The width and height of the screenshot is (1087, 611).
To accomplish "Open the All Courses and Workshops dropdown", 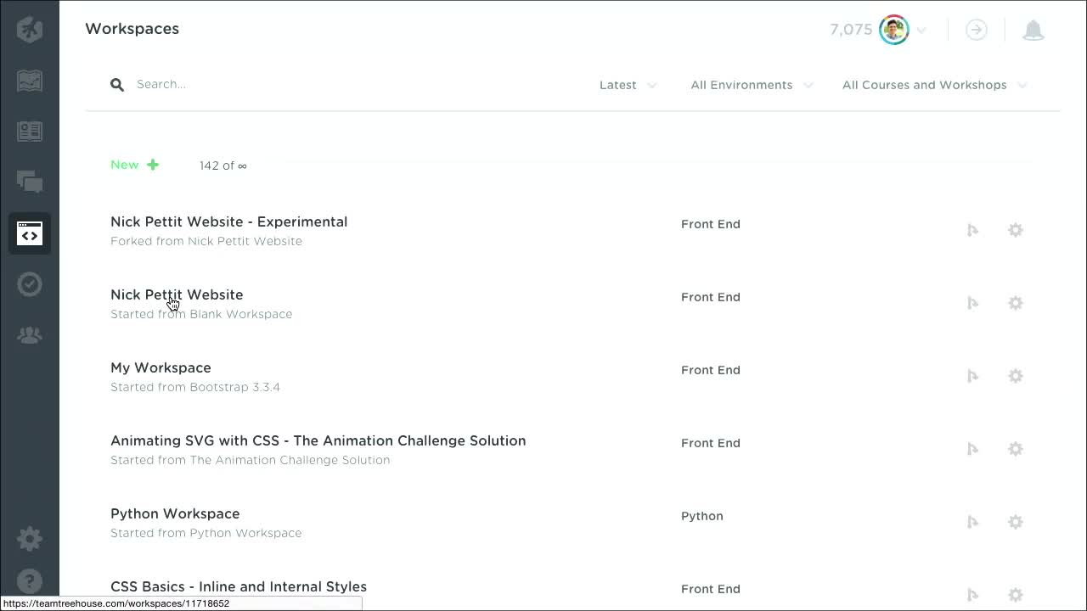I will tap(932, 85).
